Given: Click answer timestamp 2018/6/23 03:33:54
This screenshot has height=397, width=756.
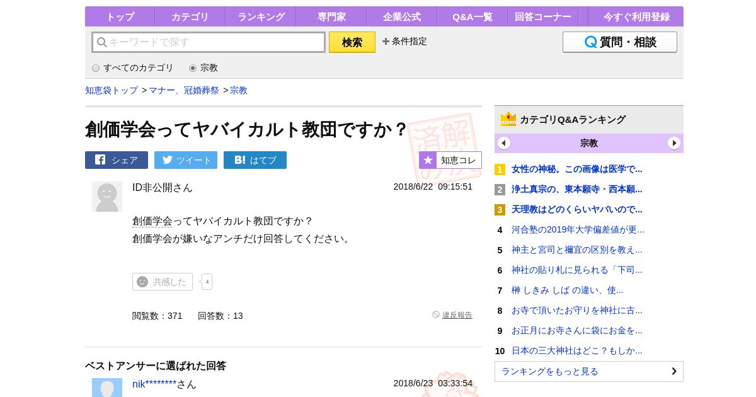Looking at the screenshot, I should 433,383.
